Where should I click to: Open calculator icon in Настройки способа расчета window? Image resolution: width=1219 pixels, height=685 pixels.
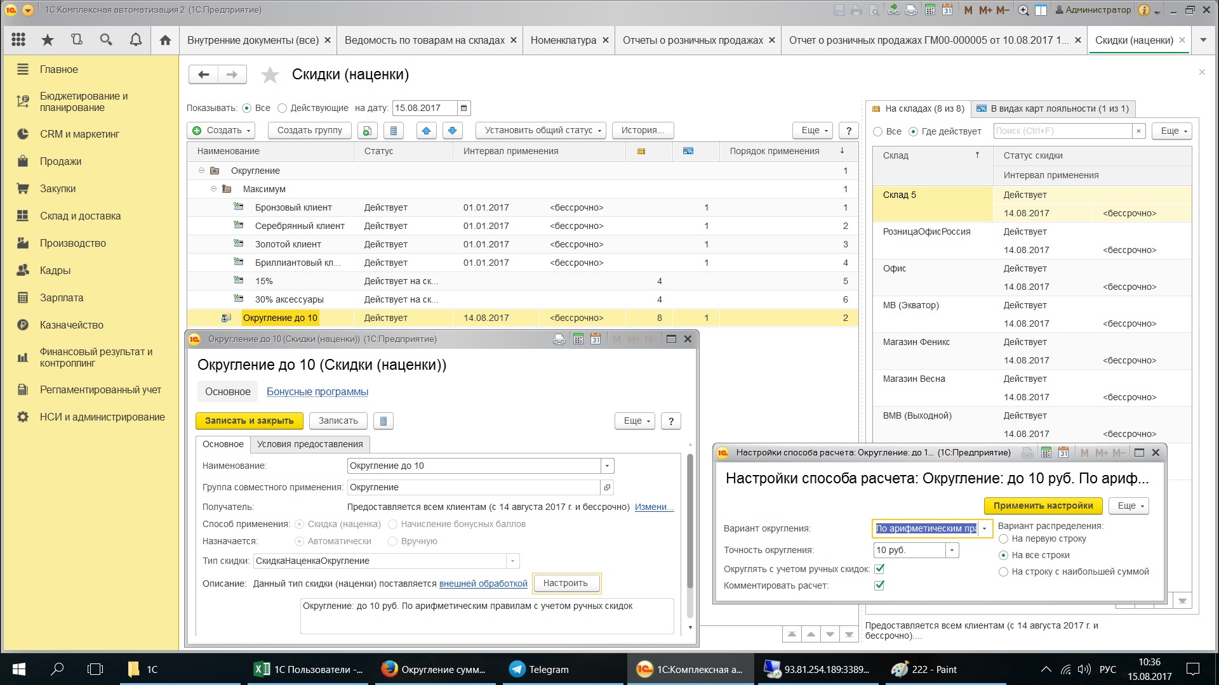pyautogui.click(x=1046, y=452)
